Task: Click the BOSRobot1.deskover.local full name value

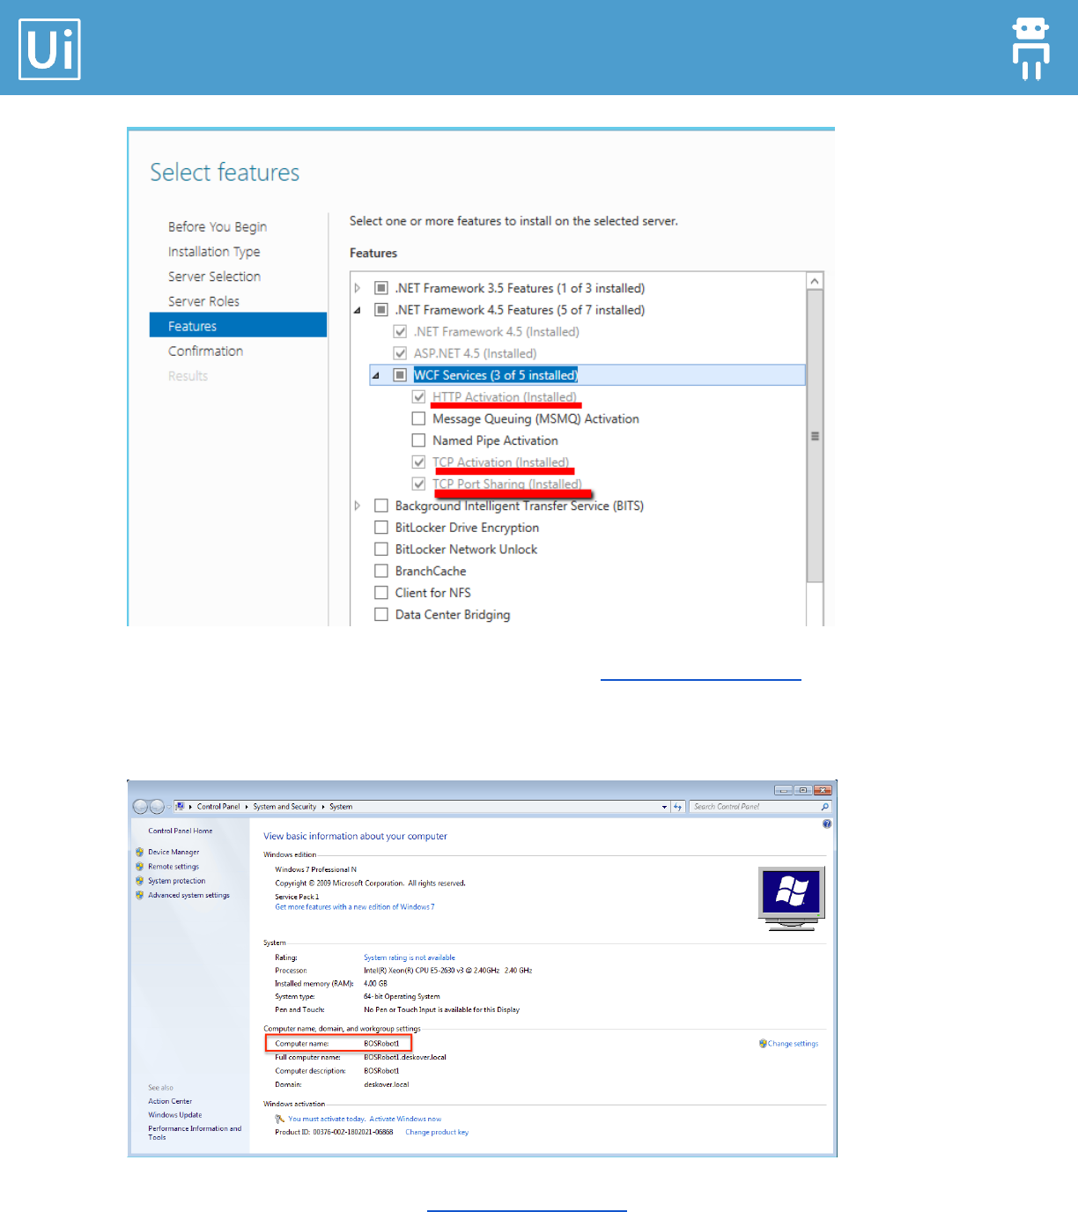Action: pos(405,1057)
